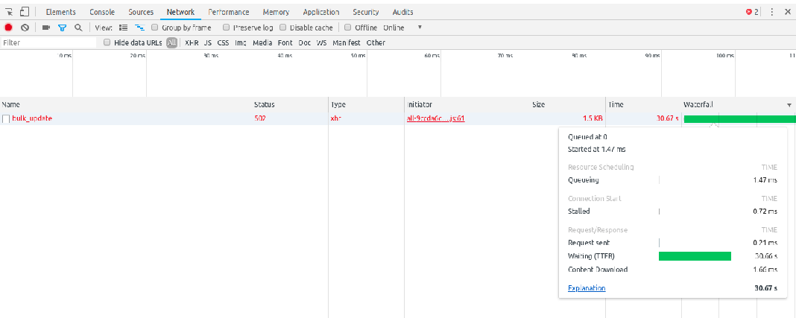796x318 pixels.
Task: Toggle the filter funnel icon
Action: (62, 28)
